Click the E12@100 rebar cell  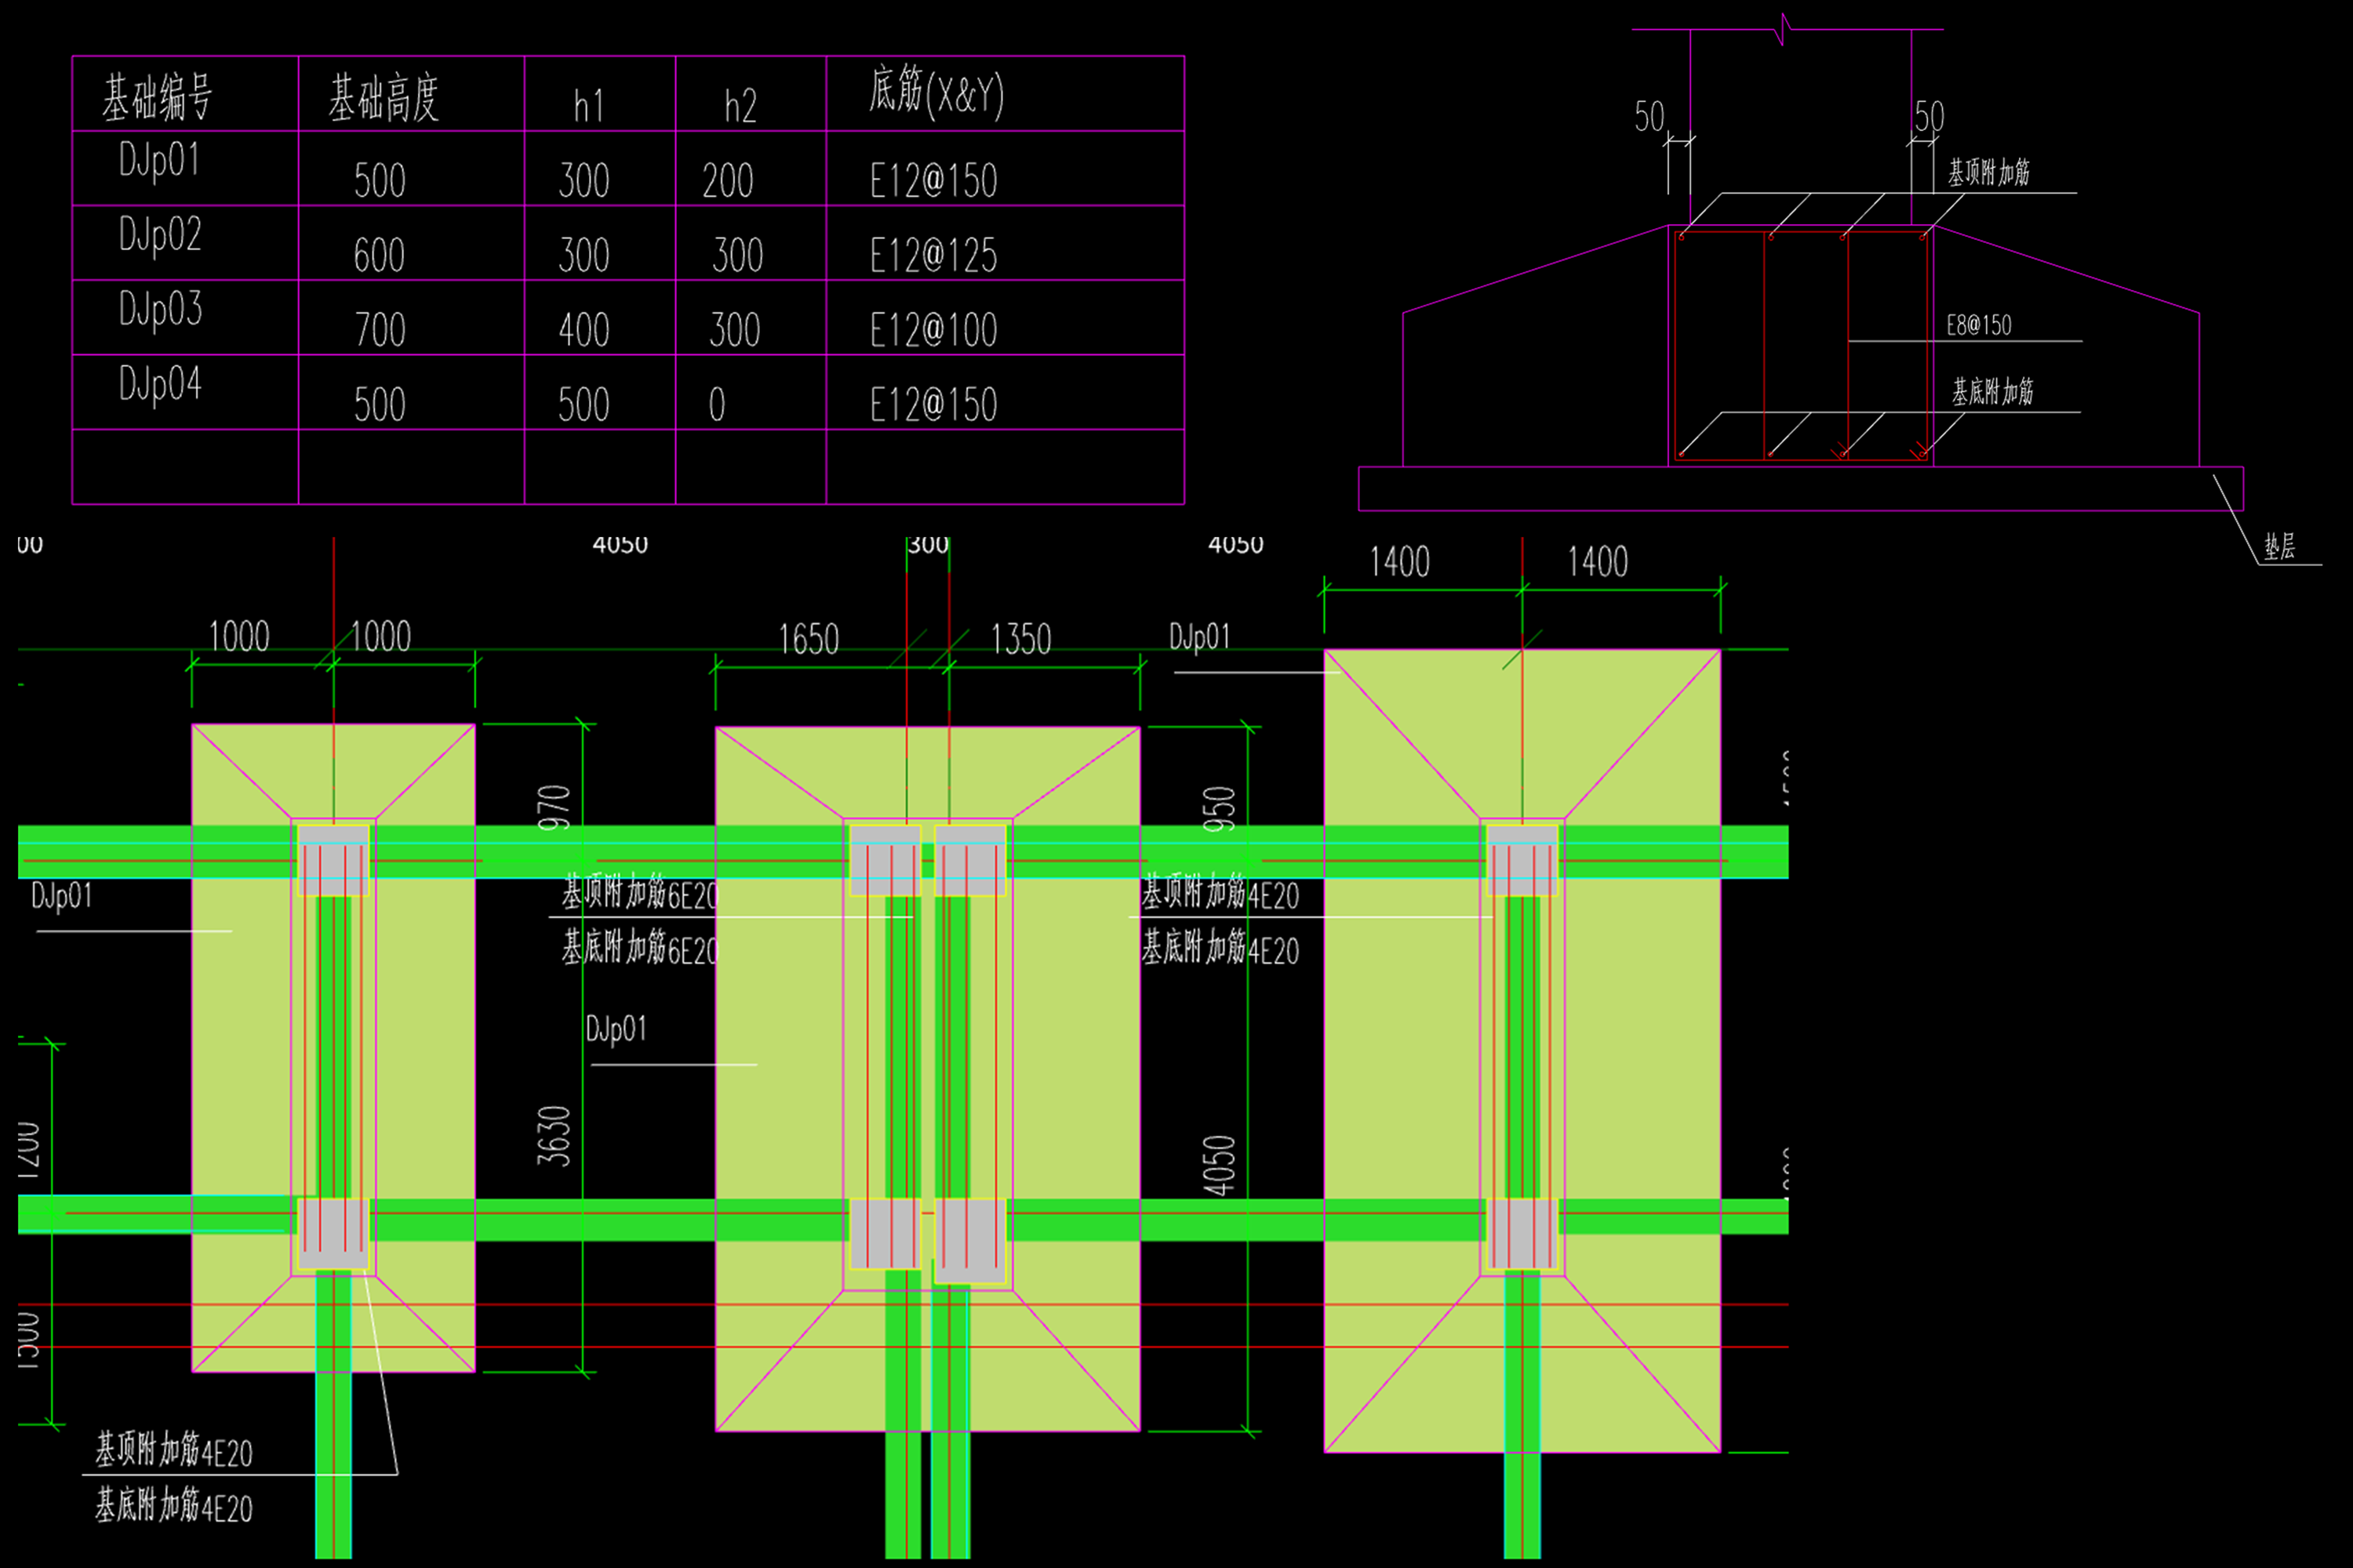pyautogui.click(x=933, y=330)
